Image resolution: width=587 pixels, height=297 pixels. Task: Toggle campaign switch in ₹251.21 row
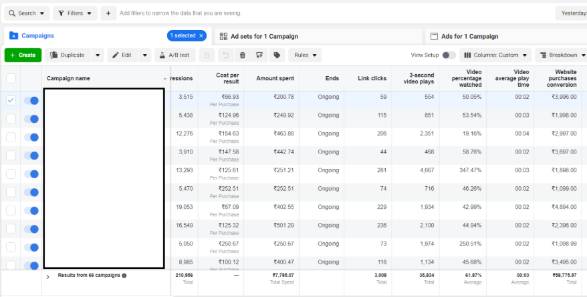[x=31, y=174]
